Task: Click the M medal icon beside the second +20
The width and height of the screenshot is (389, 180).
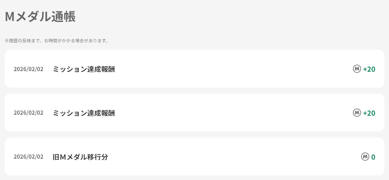Action: click(357, 113)
